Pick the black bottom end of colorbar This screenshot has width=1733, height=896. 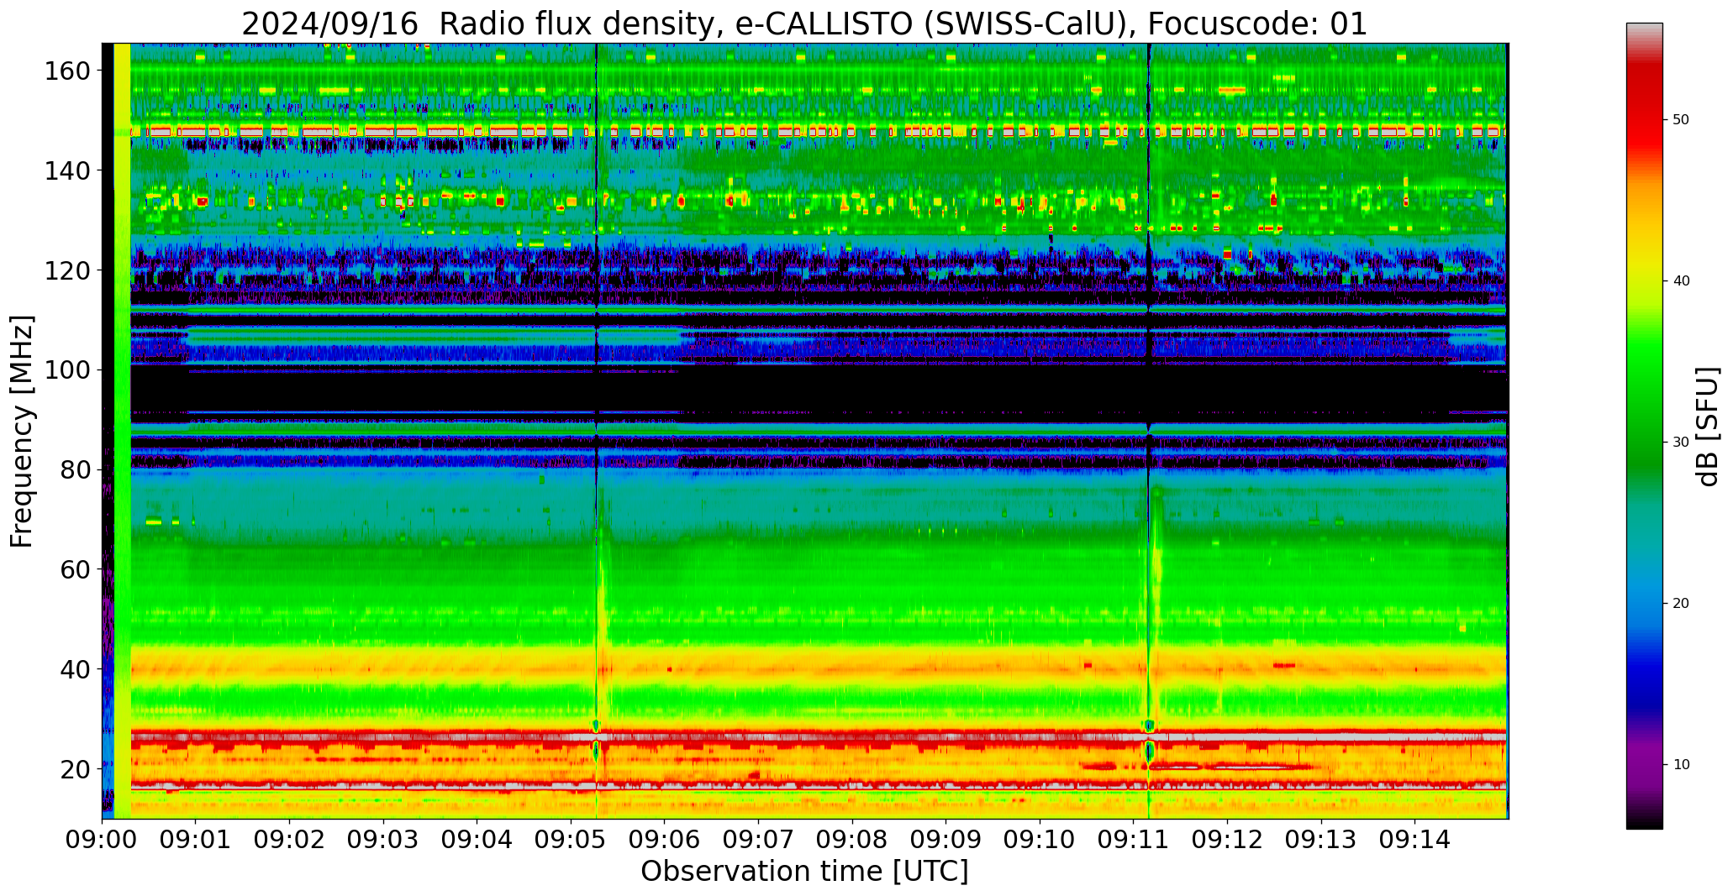[x=1644, y=821]
